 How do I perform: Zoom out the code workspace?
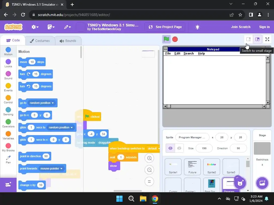(x=149, y=170)
